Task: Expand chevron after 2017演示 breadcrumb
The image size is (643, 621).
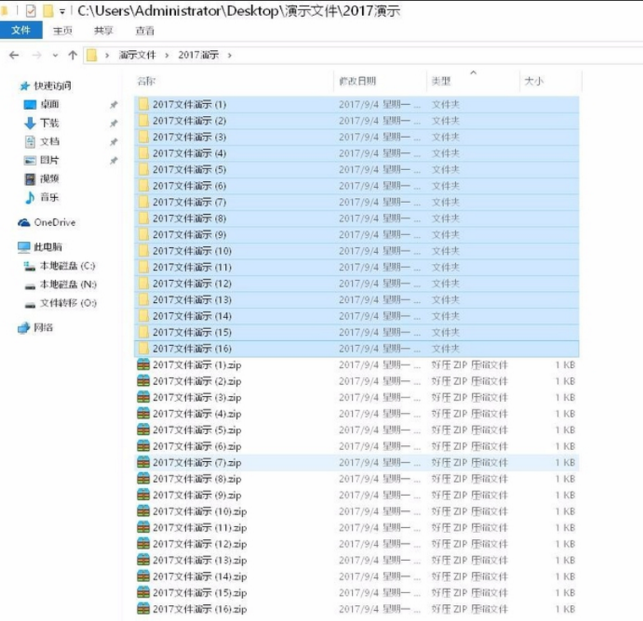Action: (x=229, y=55)
